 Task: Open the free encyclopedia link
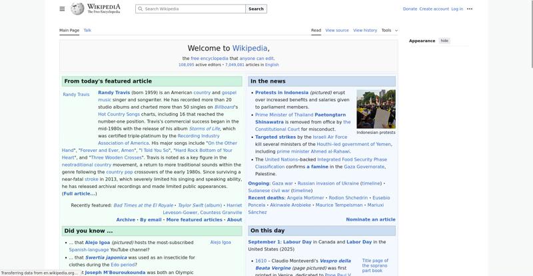[209, 59]
